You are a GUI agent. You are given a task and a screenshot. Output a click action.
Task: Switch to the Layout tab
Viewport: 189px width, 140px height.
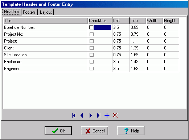point(46,12)
